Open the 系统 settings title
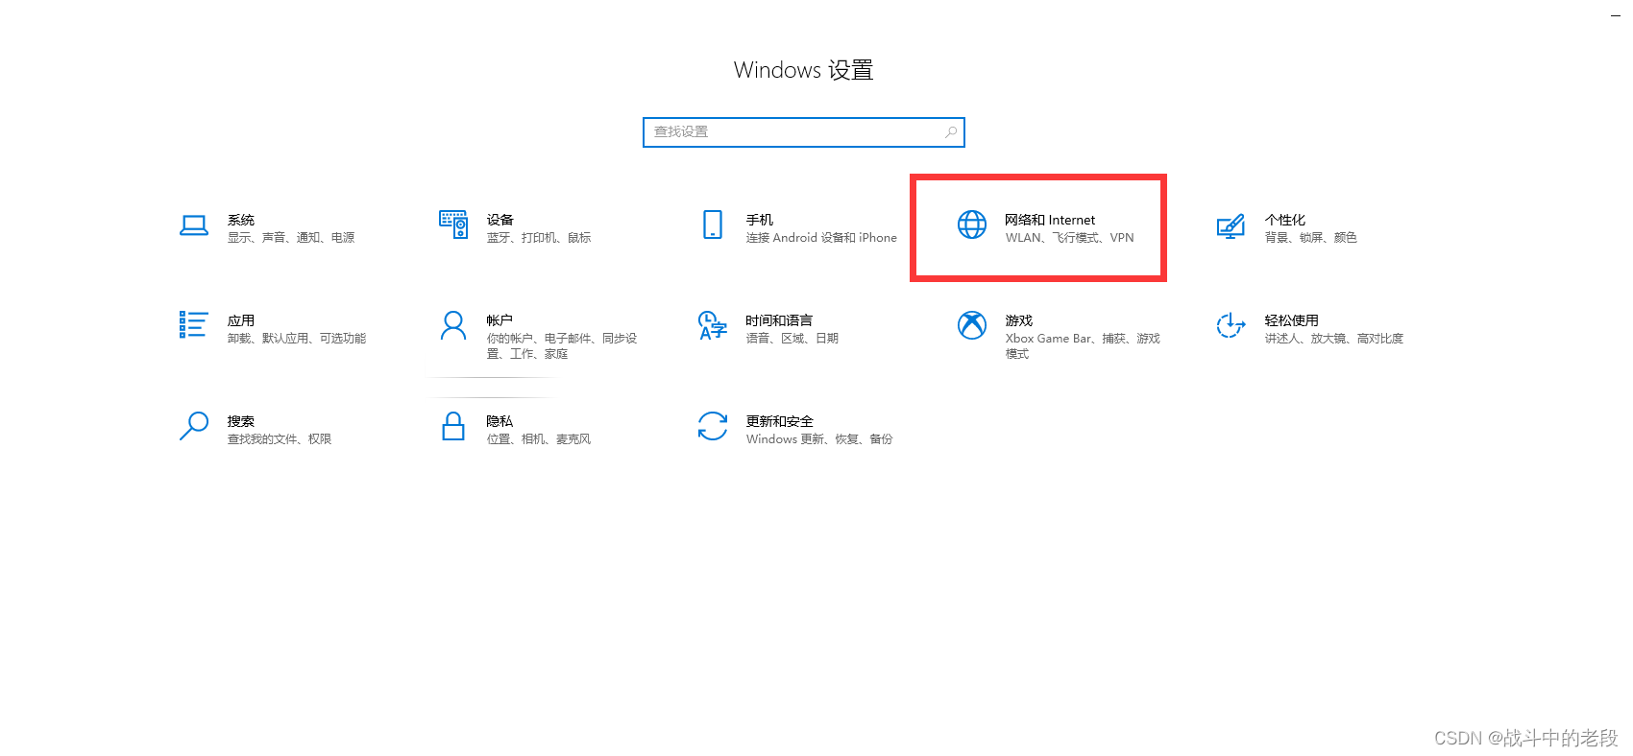Image resolution: width=1633 pixels, height=756 pixels. pyautogui.click(x=241, y=220)
